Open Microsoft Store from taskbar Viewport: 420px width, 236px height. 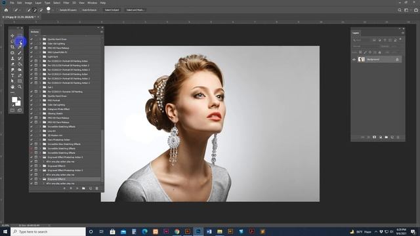pos(112,231)
